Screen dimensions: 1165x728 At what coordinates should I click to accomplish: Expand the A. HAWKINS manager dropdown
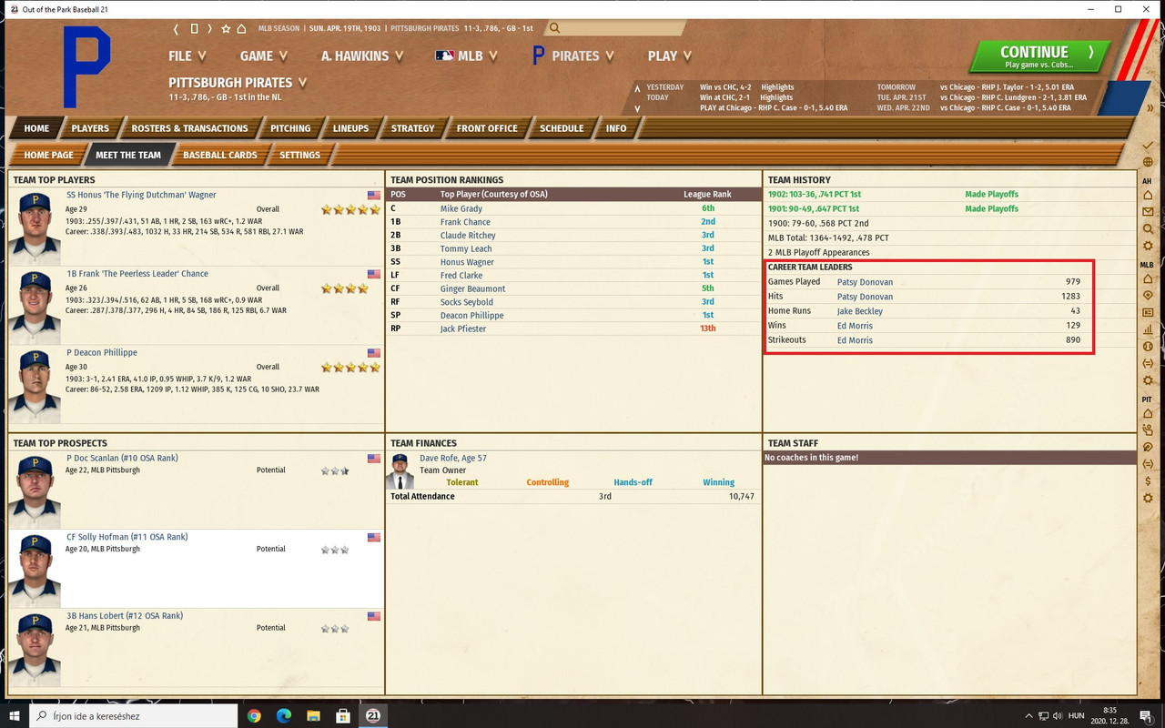point(361,56)
